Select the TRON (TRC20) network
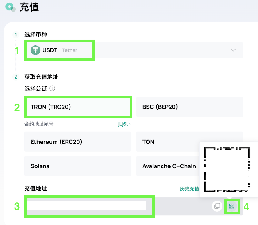The image size is (258, 225). [x=78, y=107]
